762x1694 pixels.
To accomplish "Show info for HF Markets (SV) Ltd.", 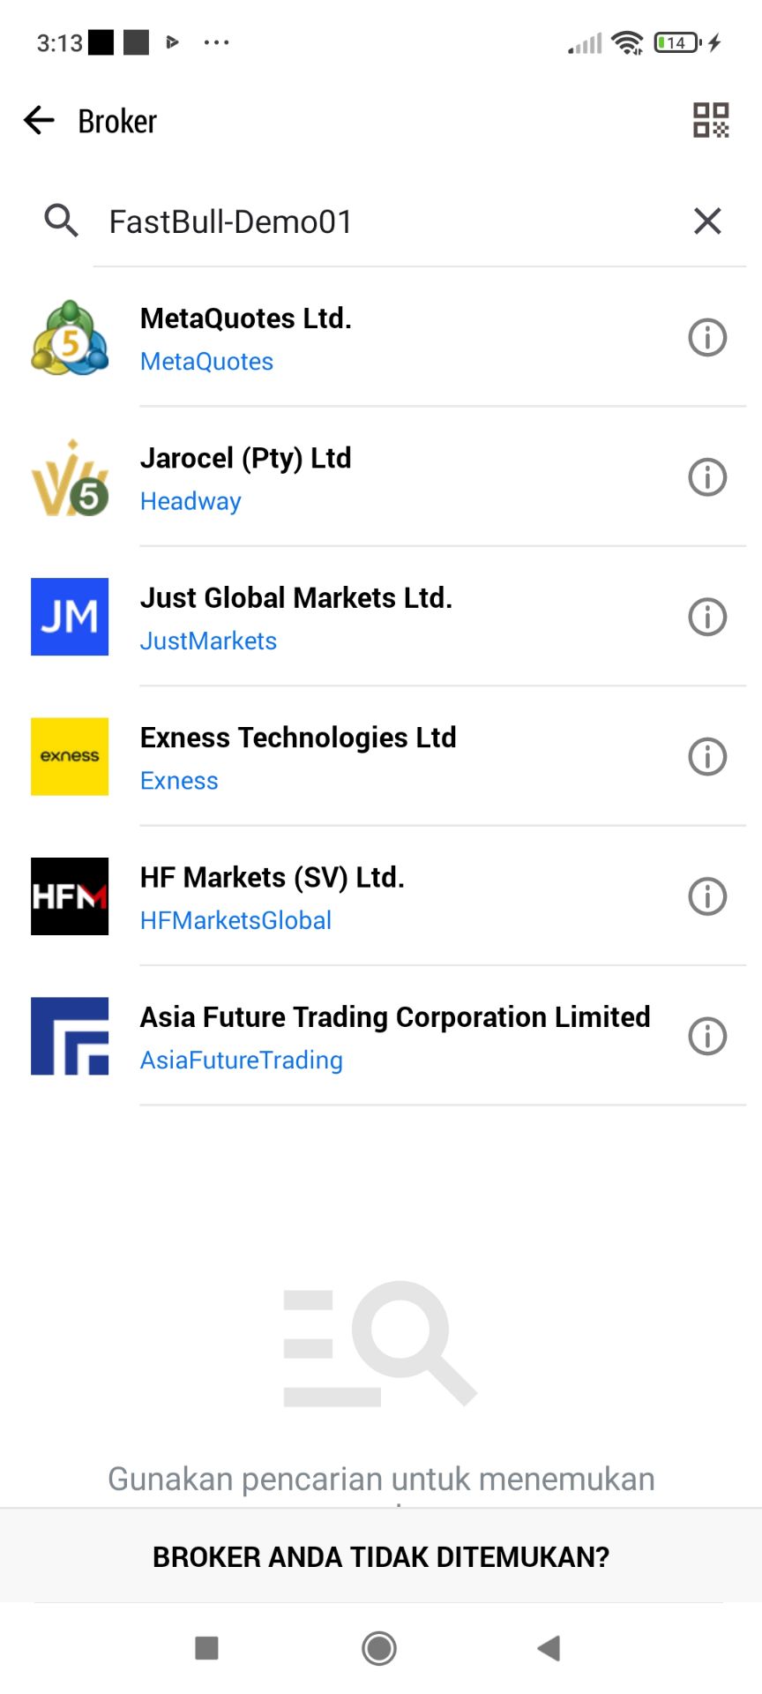I will pos(706,896).
